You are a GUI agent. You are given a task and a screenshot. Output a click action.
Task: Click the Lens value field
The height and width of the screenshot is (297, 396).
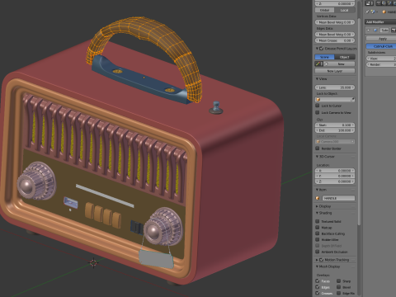(x=335, y=87)
